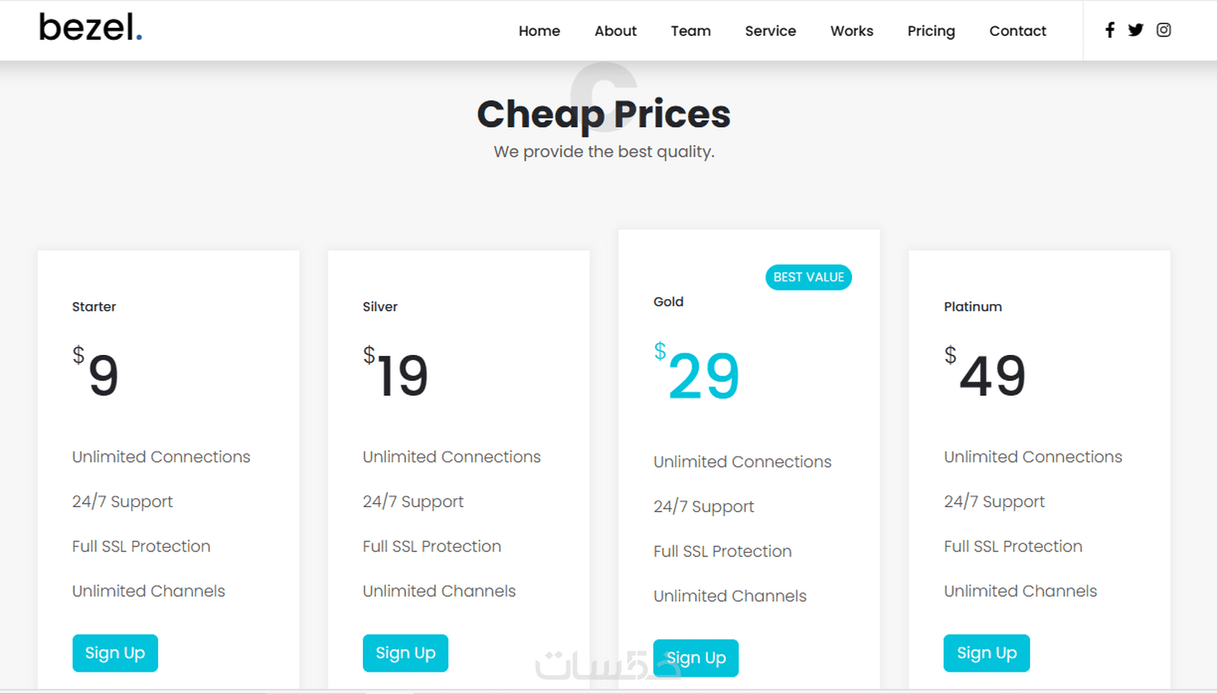This screenshot has width=1217, height=694.
Task: Open the About menu item
Action: click(x=615, y=31)
